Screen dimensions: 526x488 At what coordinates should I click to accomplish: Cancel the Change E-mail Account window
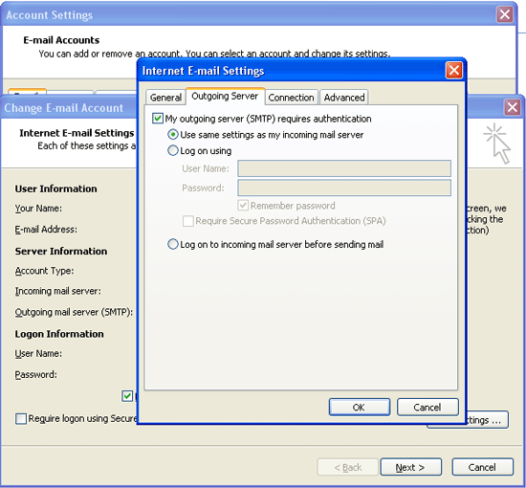[482, 467]
